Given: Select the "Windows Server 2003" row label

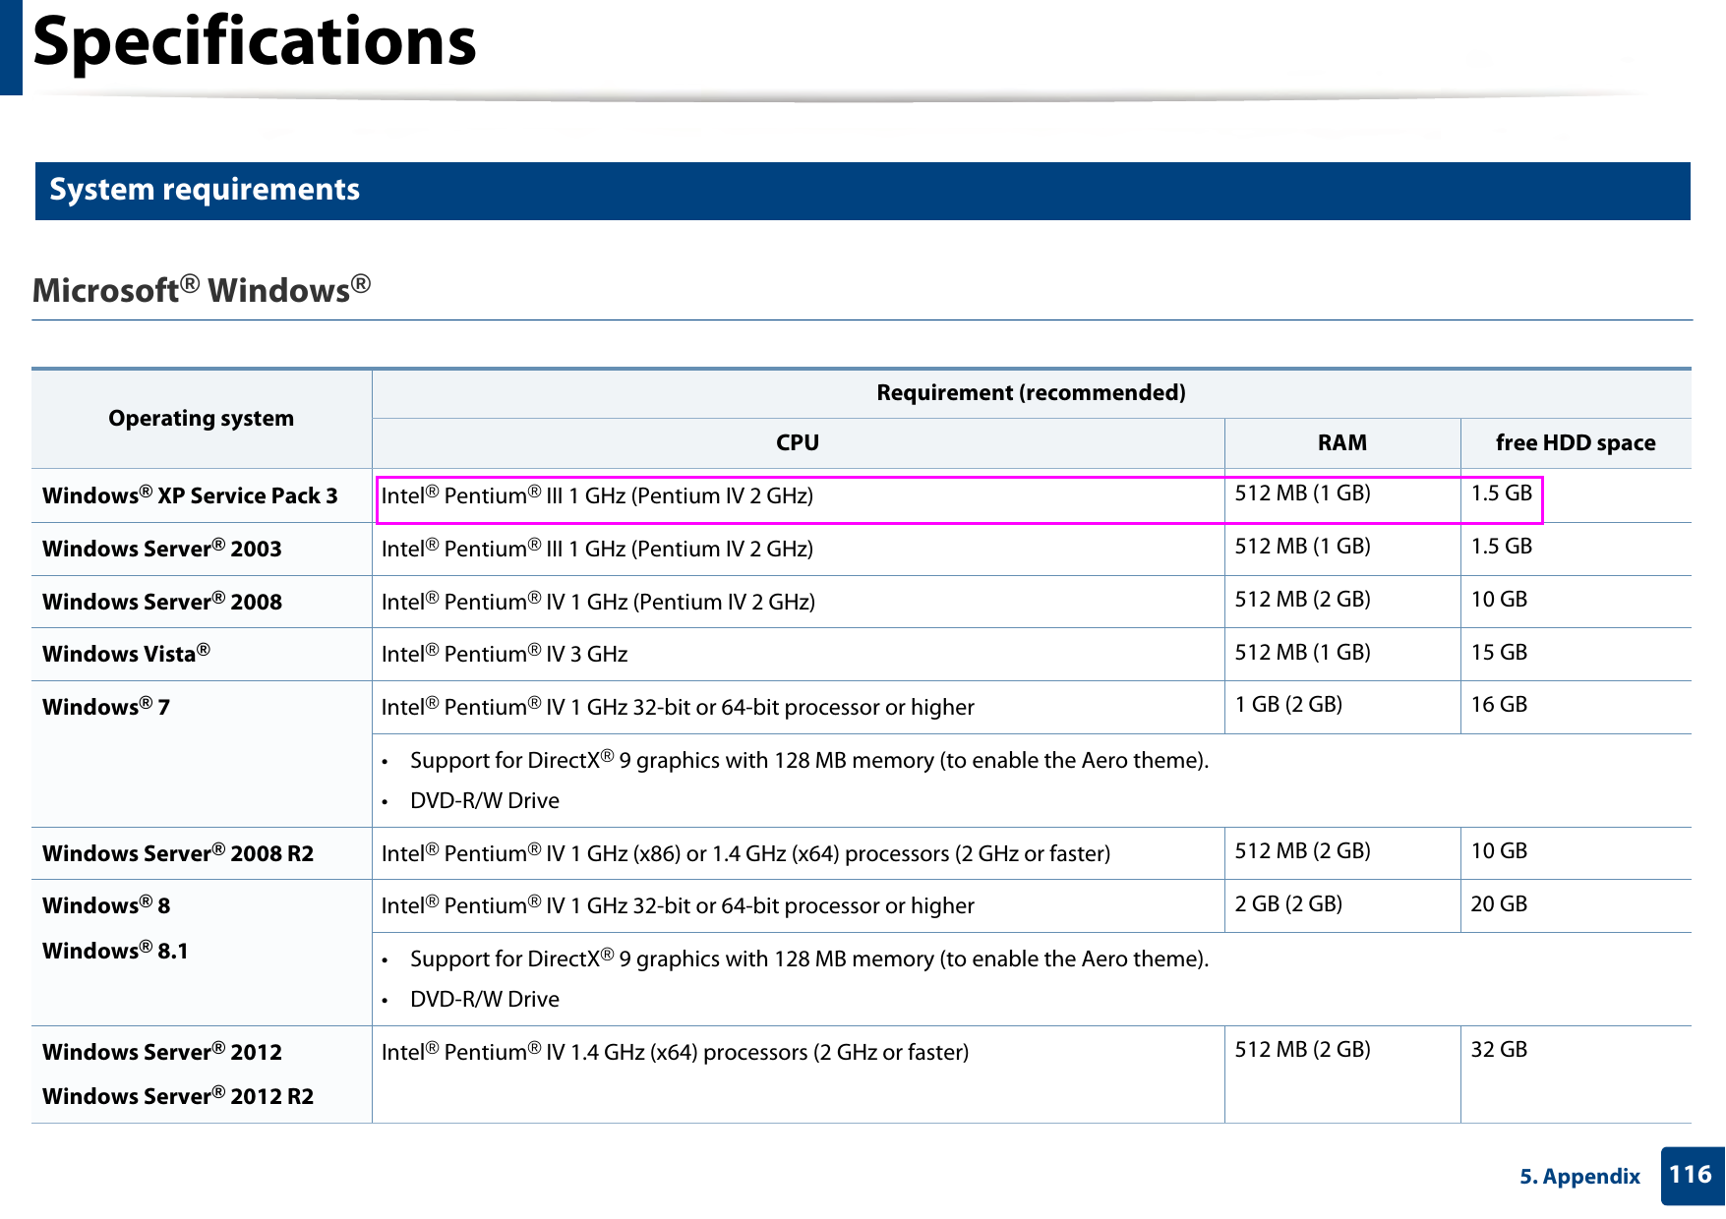Looking at the screenshot, I should (162, 548).
